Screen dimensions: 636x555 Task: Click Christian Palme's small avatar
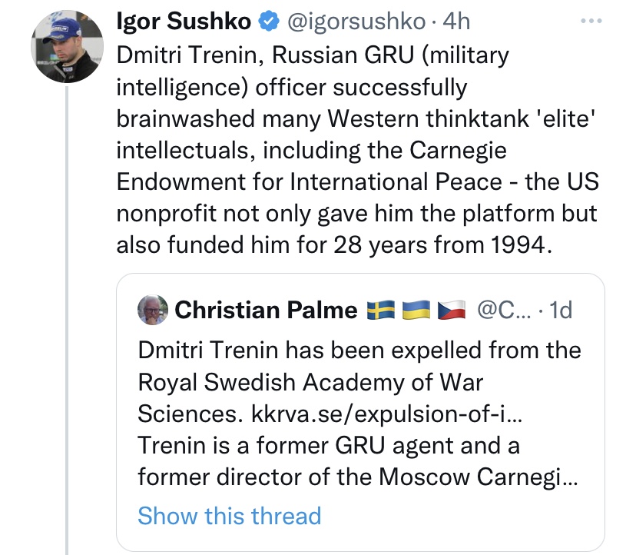[x=153, y=310]
